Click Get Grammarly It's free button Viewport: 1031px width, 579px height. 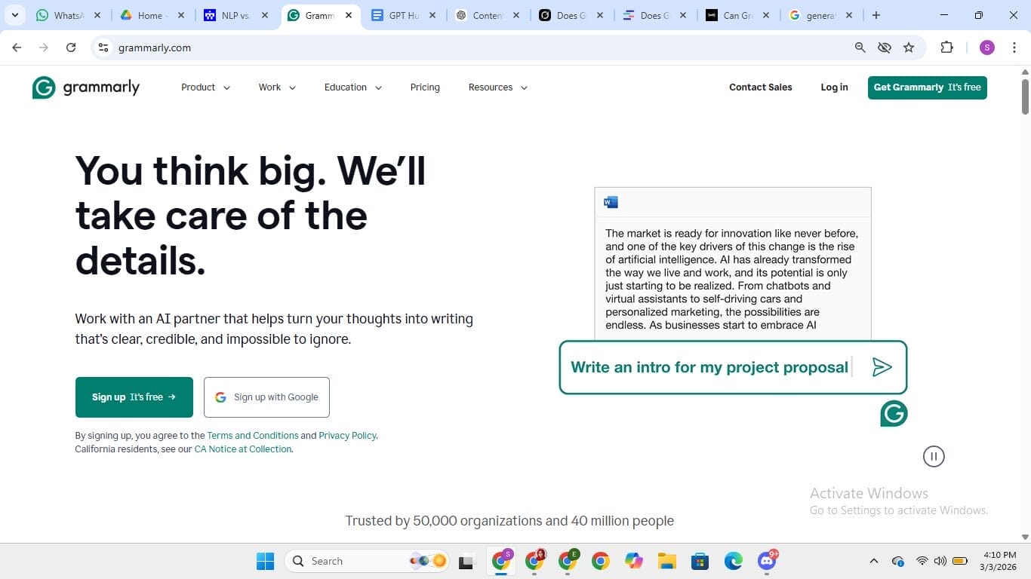(928, 87)
